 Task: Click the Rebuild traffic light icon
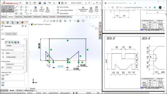click(59, 3)
